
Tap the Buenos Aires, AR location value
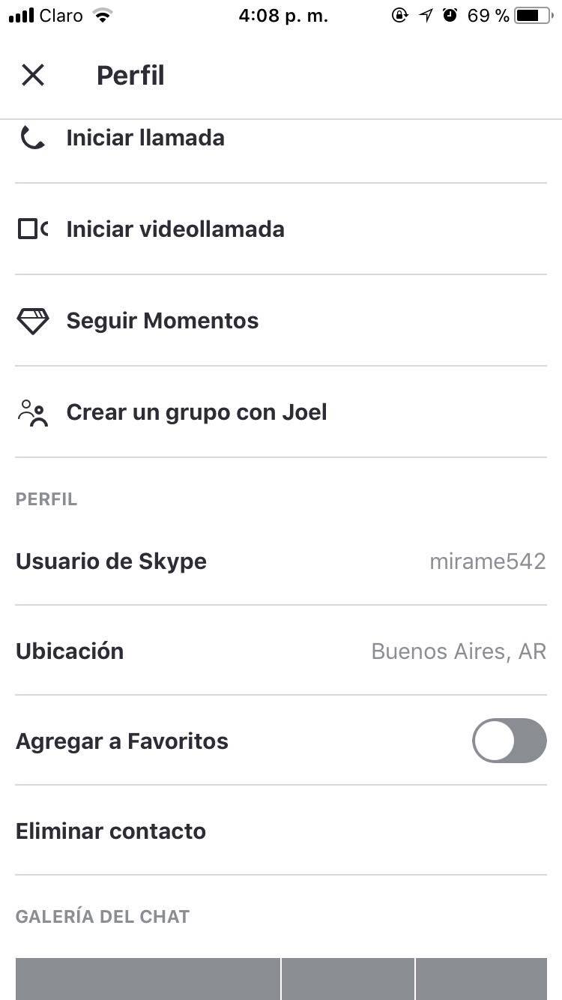(459, 651)
